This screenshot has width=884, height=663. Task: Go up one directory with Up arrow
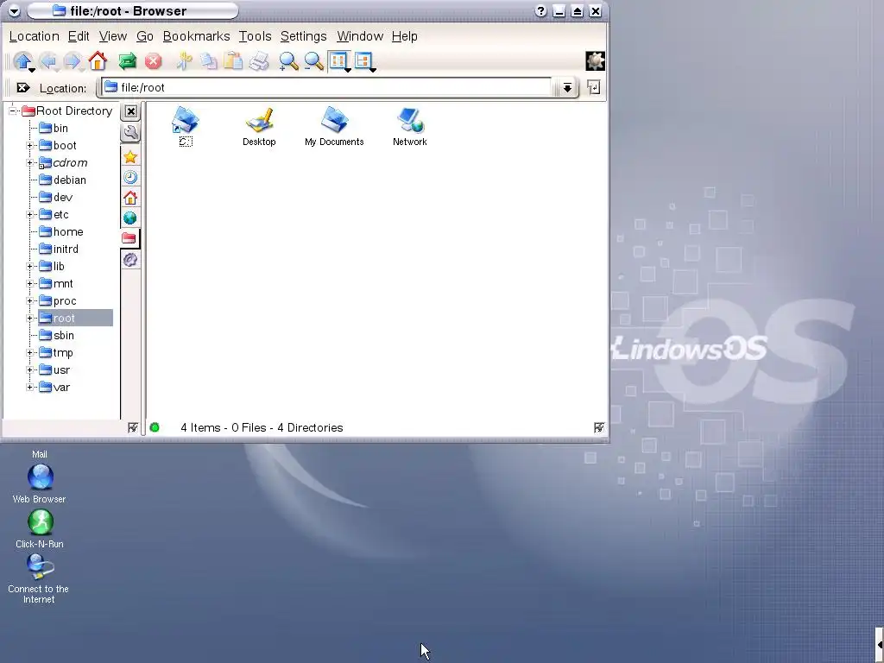[x=22, y=61]
